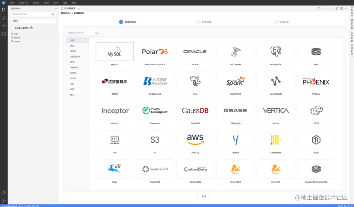Image resolution: width=354 pixels, height=207 pixels.
Task: Select the PolarDB for MySQL8 card
Action: [x=155, y=52]
